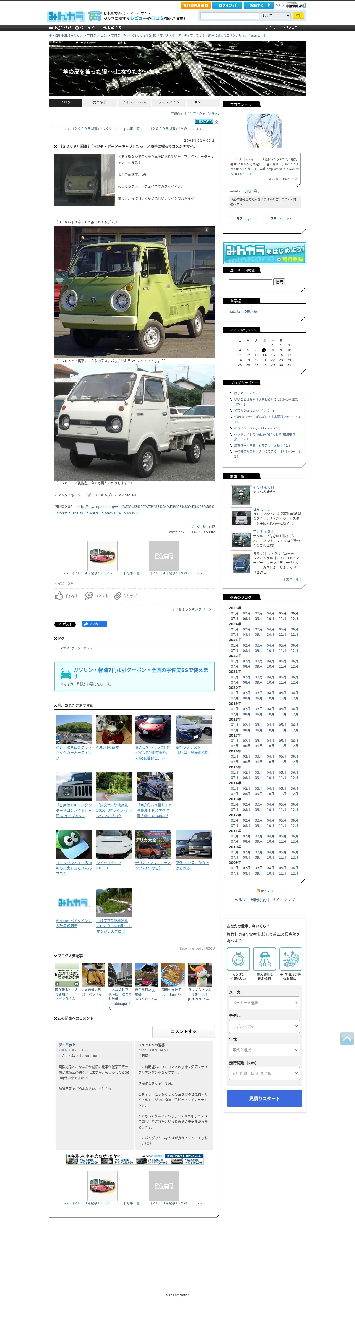The width and height of the screenshot is (355, 1329).
Task: Switch to the 愛車紹介 tab
Action: [100, 102]
